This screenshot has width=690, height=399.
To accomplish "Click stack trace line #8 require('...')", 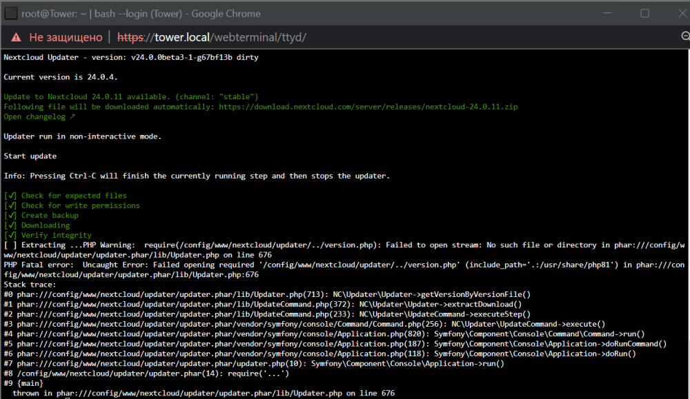I will coord(146,374).
